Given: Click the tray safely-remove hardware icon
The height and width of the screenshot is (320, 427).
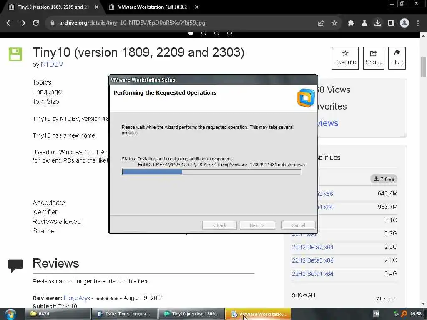Looking at the screenshot, I should pos(396,314).
